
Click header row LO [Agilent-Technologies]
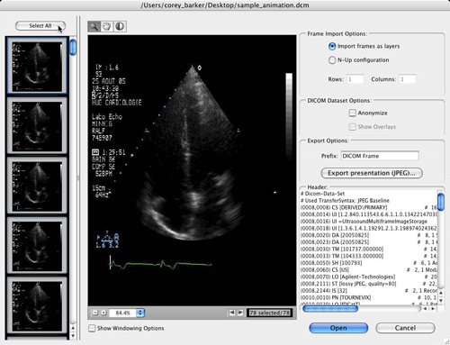pos(368,277)
